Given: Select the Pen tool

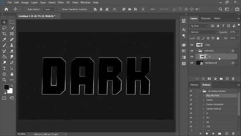Looking at the screenshot, I should point(12,63).
